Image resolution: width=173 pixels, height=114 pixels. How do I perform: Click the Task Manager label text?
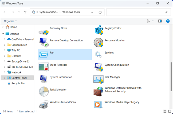pyautogui.click(x=112, y=77)
